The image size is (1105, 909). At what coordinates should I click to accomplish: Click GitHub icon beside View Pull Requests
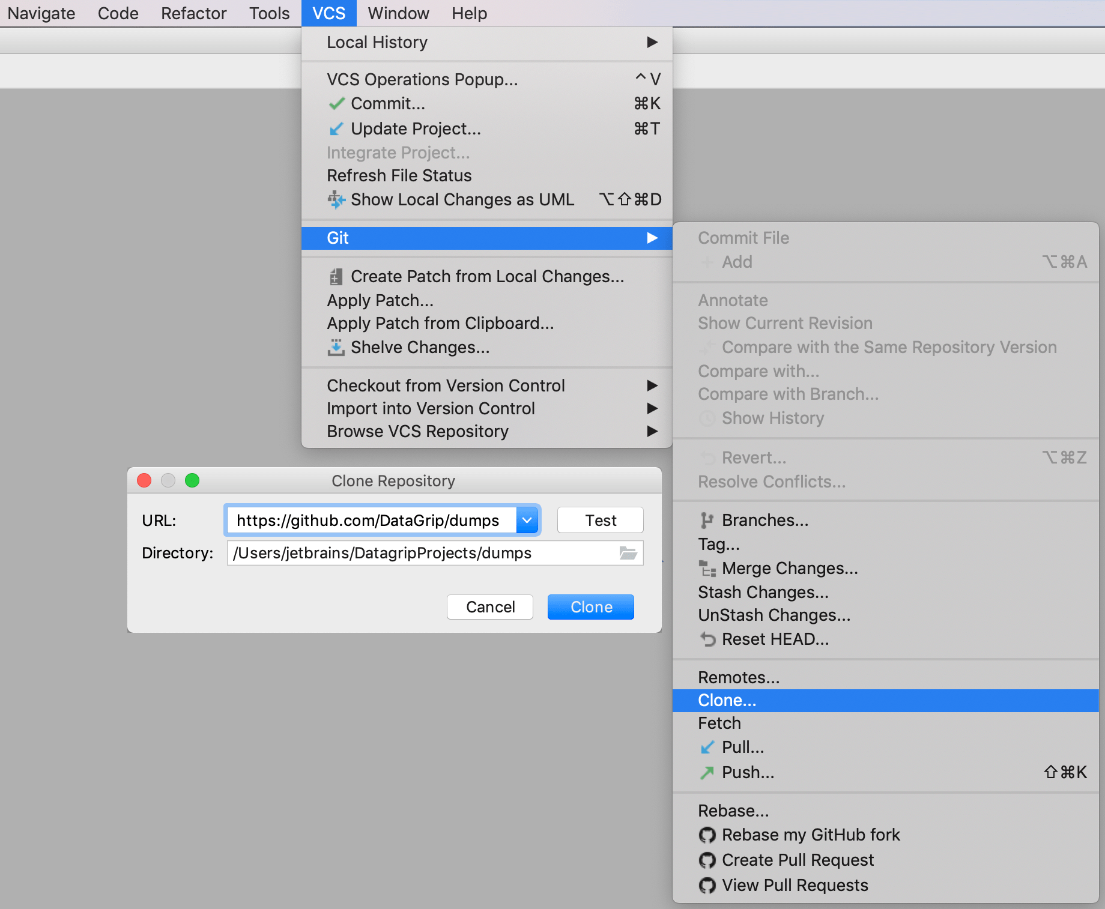(707, 886)
